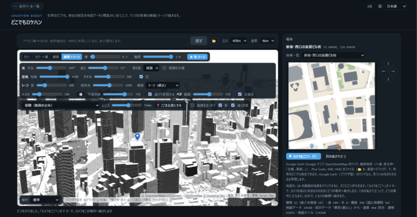417x217 pixels.
Task: Uncheck the 影 checkbox in the camera bar
Action: click(x=220, y=105)
